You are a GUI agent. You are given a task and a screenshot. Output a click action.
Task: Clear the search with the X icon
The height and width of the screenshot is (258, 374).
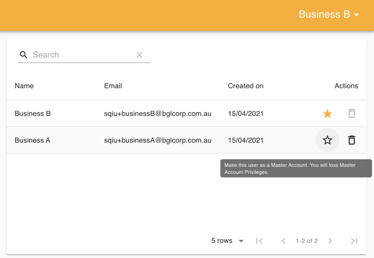(140, 55)
